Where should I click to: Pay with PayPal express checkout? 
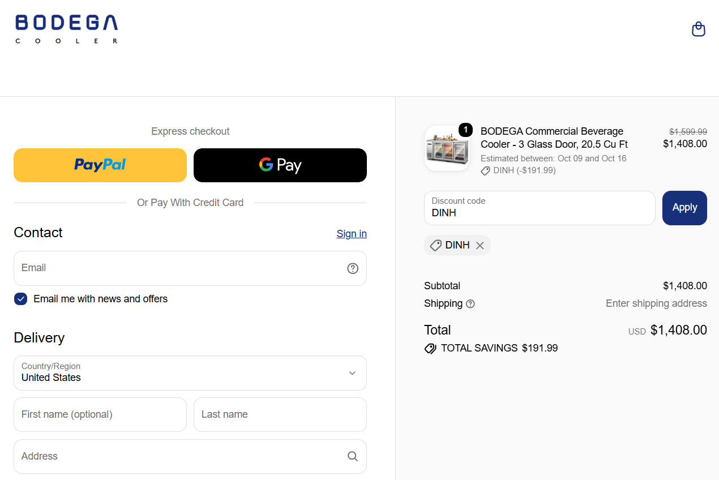click(100, 165)
